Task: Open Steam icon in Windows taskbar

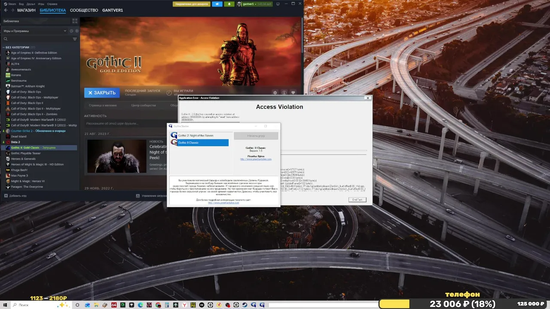Action: pyautogui.click(x=244, y=305)
